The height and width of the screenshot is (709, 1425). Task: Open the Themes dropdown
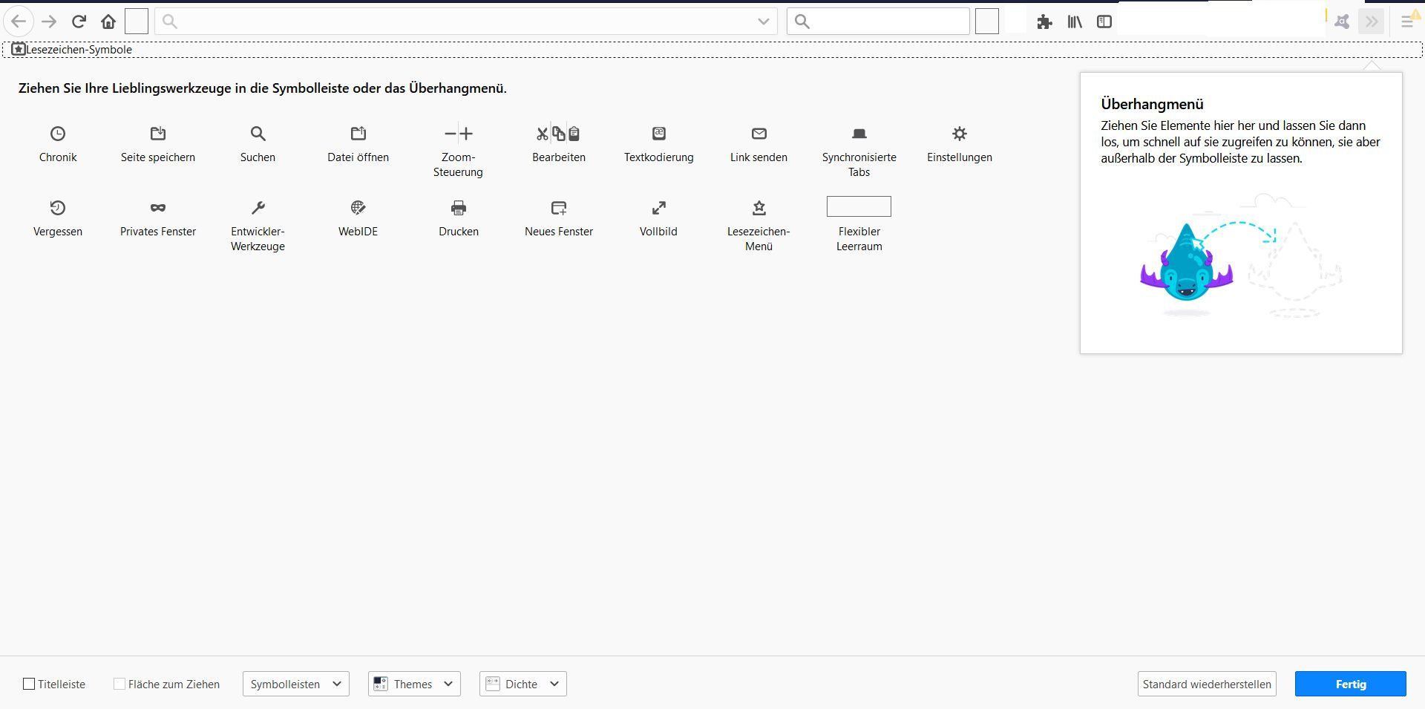[x=414, y=684]
